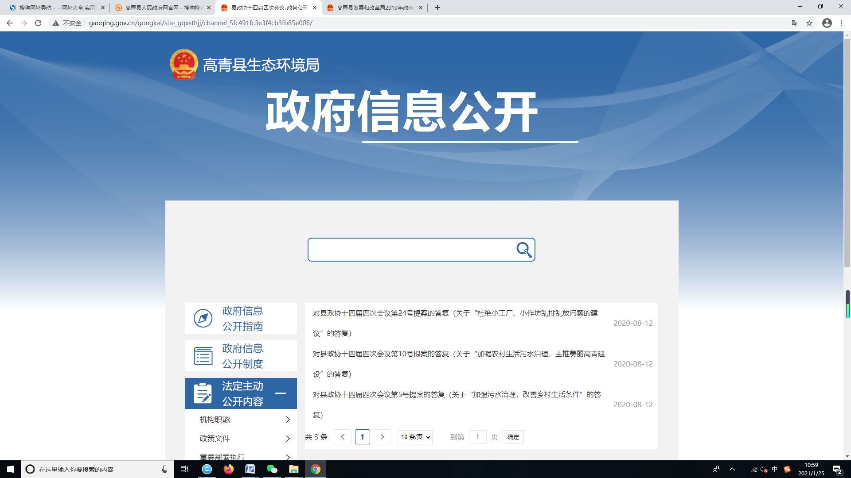Click the vertical page scrollbar

tap(847, 153)
